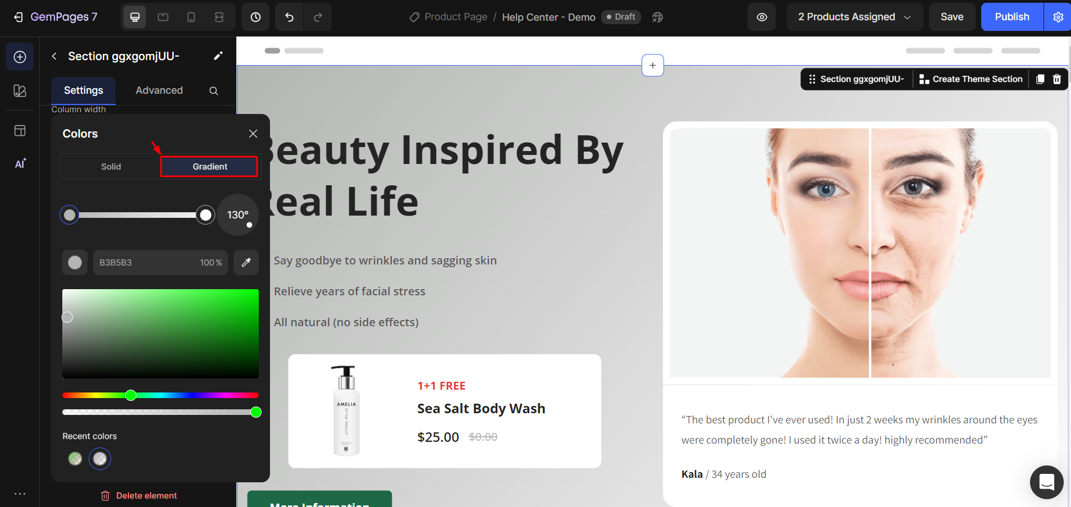Click the undo arrow icon
This screenshot has height=507, width=1071.
pos(289,17)
